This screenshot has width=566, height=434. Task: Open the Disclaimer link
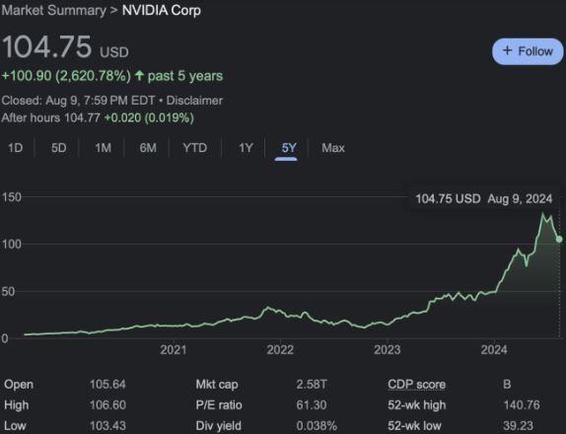click(x=194, y=101)
